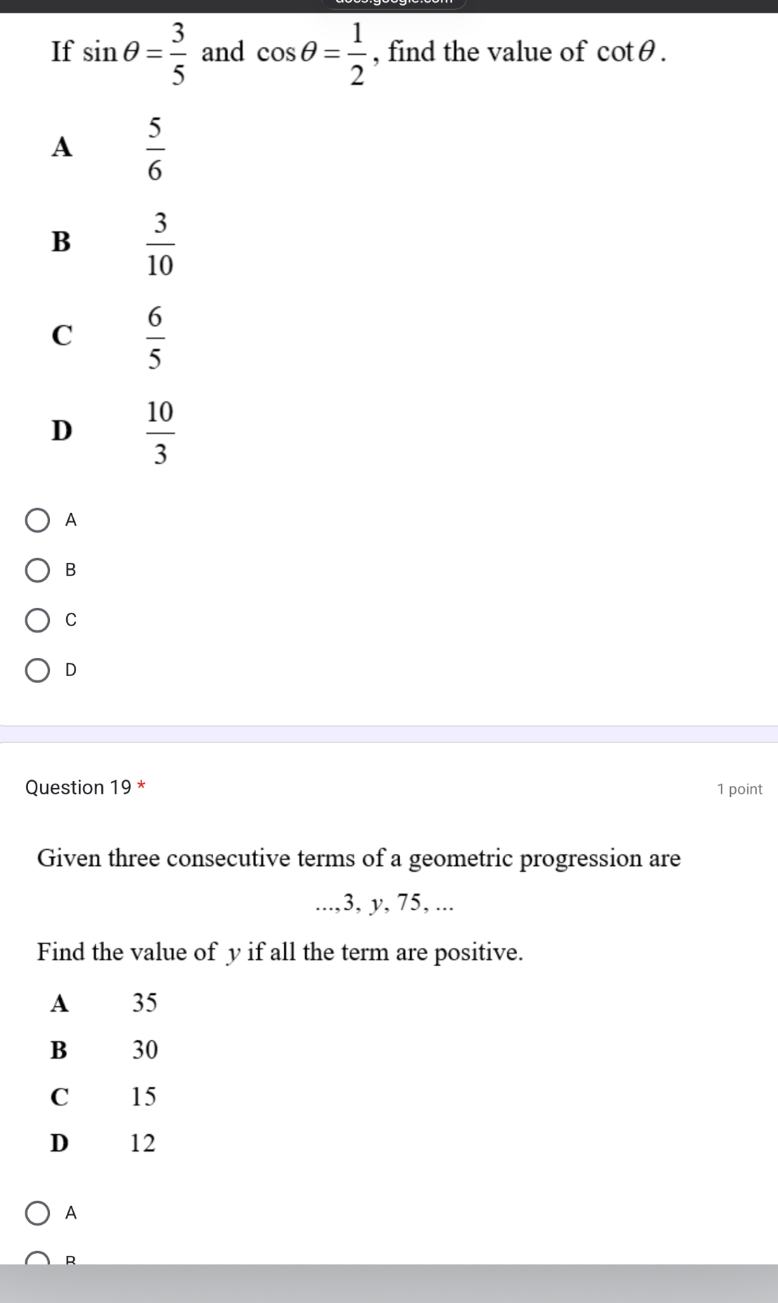
Task: Tap the answer choice showing 6/5
Action: point(155,336)
